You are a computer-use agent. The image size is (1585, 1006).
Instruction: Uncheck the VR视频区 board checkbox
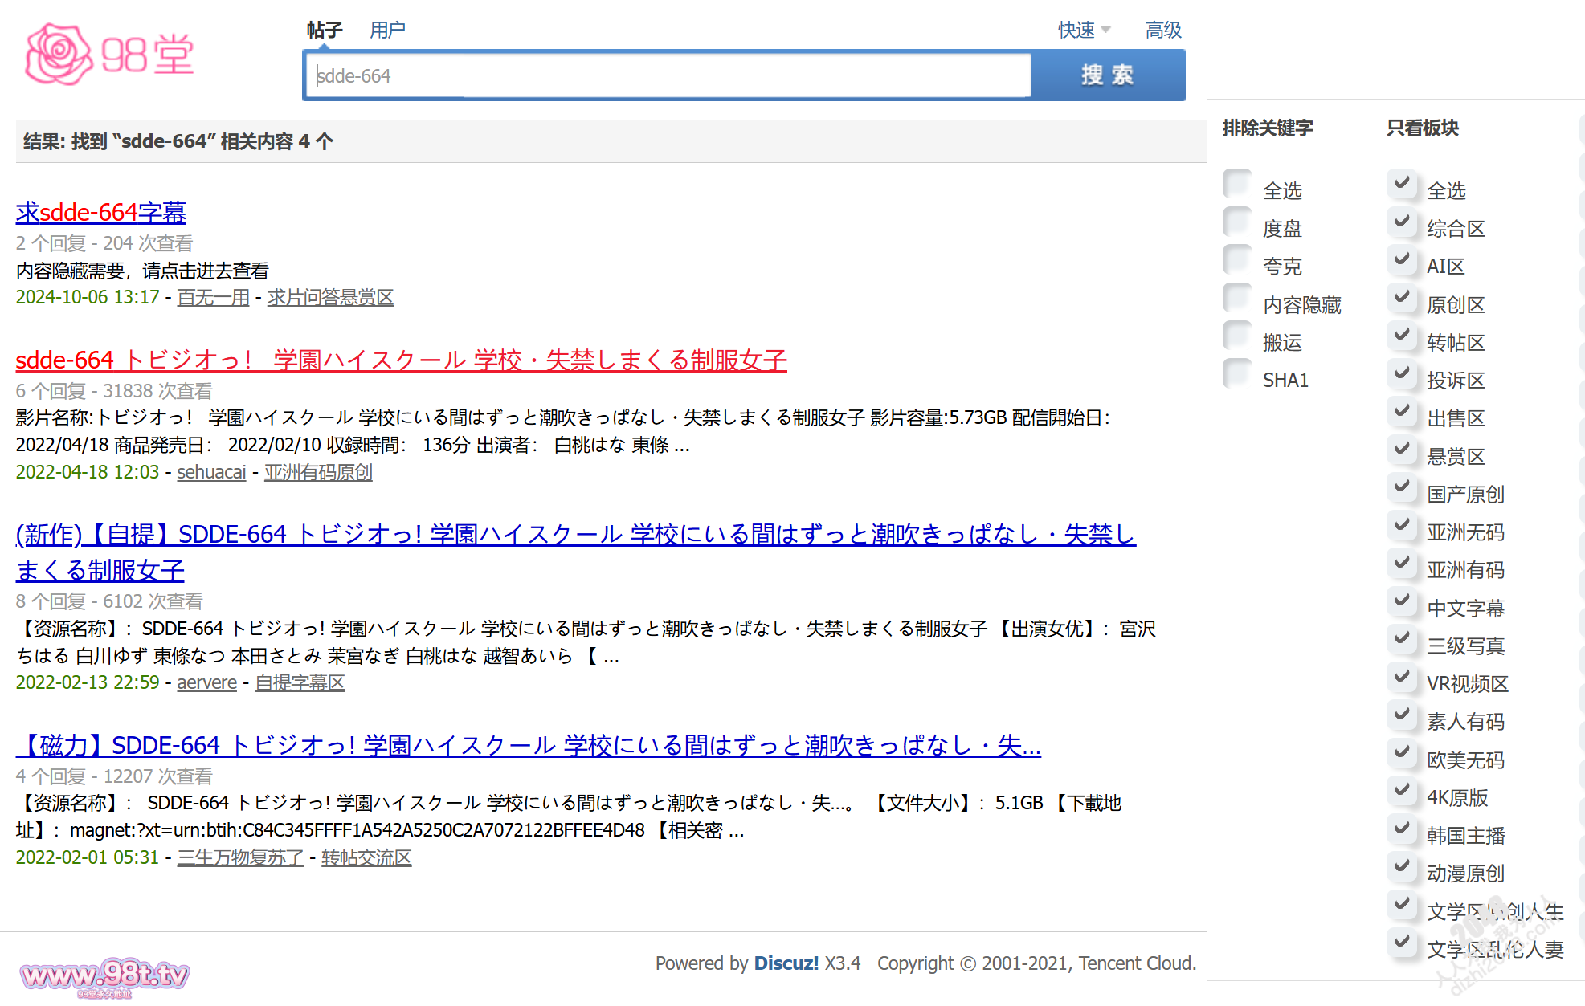1402,677
